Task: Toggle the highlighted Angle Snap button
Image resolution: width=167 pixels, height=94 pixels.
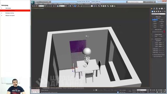Action: [75, 6]
